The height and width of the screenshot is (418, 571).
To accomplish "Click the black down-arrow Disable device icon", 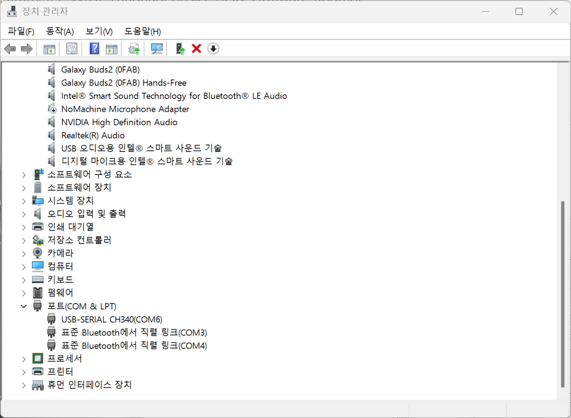I will 213,49.
